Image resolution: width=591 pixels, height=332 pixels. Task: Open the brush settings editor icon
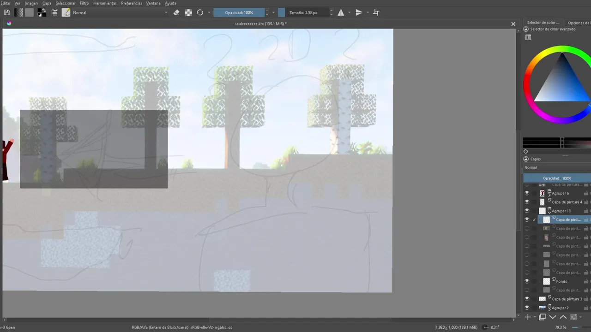54,12
